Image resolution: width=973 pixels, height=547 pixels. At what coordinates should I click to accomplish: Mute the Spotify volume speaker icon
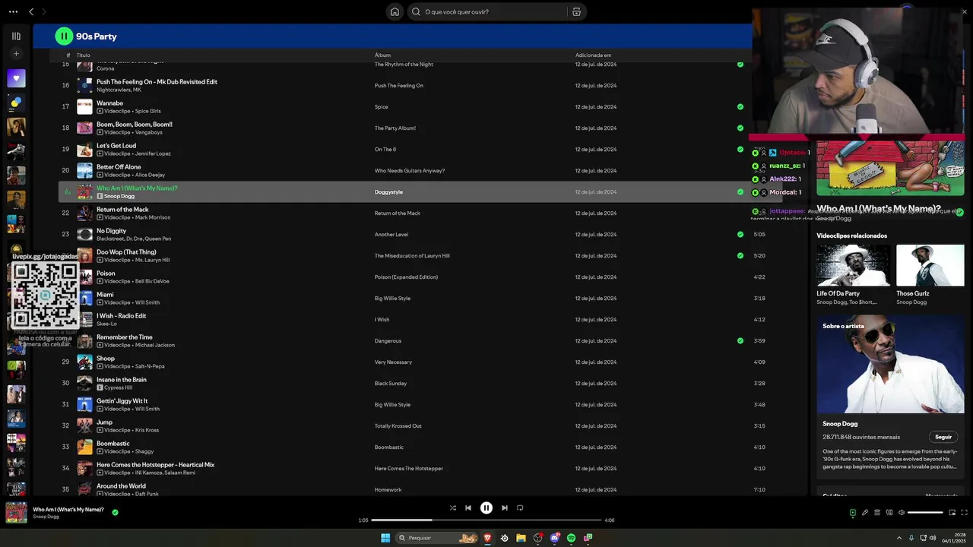(902, 513)
